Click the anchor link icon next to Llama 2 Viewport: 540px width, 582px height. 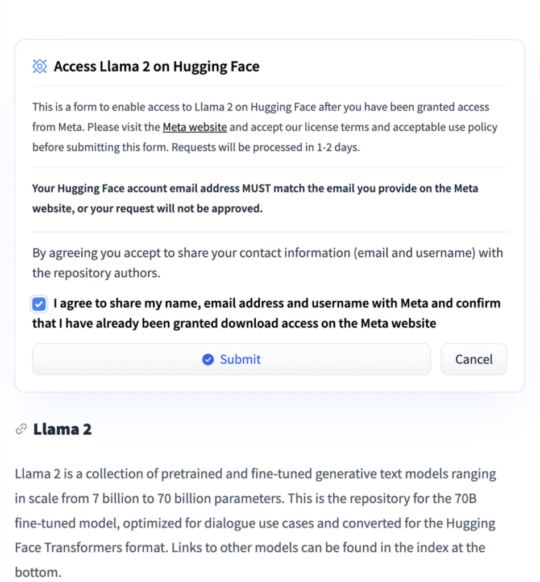point(21,429)
